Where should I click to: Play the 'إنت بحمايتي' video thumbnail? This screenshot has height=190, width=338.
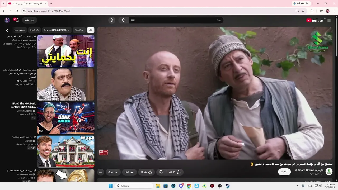click(x=66, y=51)
